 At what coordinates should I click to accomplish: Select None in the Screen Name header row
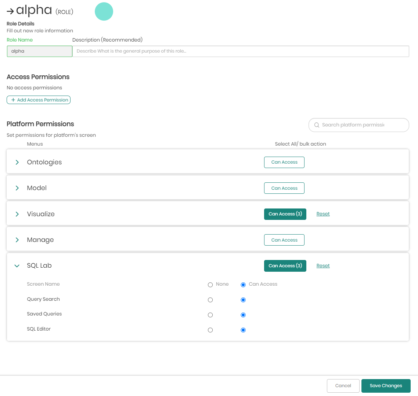(210, 285)
